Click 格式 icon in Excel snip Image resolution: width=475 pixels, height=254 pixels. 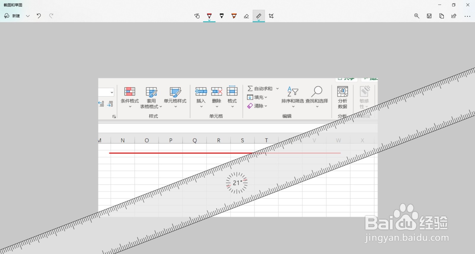(232, 91)
